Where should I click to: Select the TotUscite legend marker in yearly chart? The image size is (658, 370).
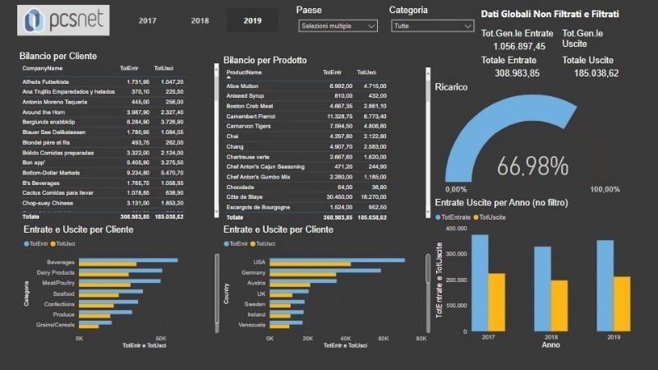(476, 216)
